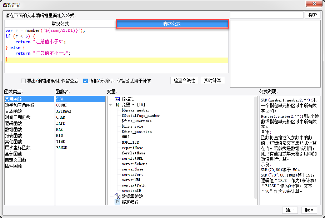
Task: Click inside the formula script editor
Action: 116,50
